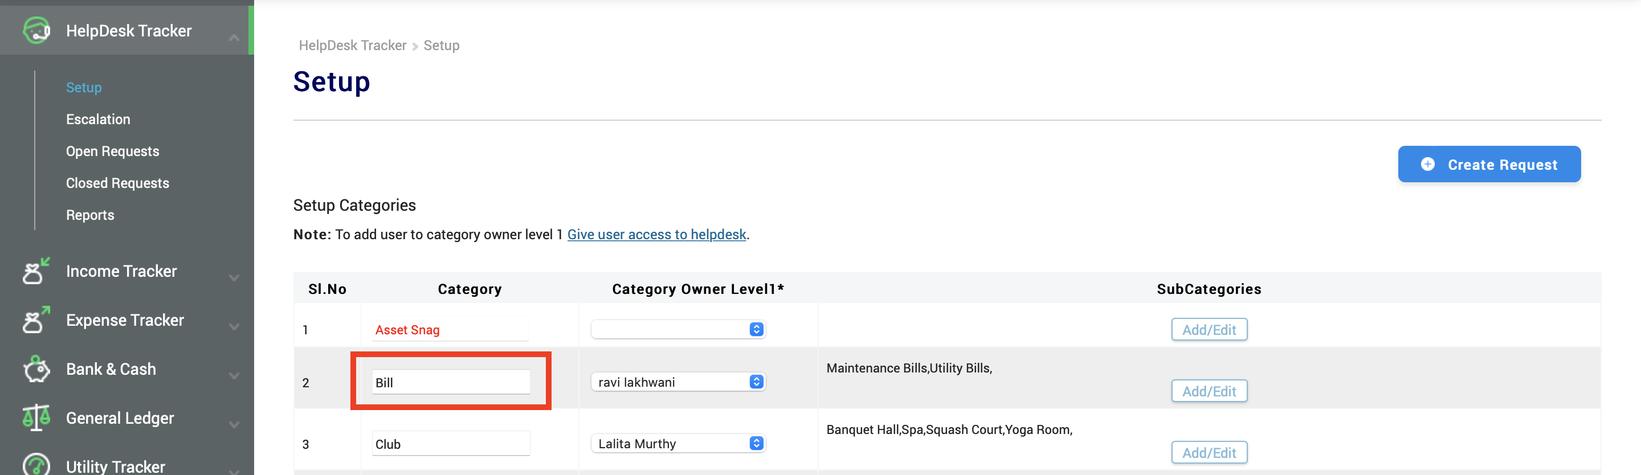Collapse the HelpDesk Tracker menu chevron
The image size is (1641, 475).
[234, 38]
